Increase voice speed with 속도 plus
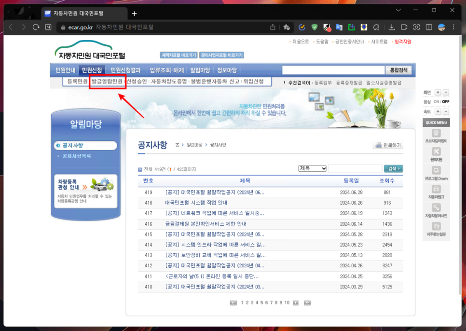 438,111
